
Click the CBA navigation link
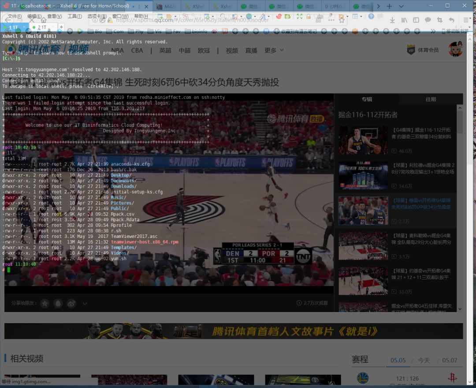(x=137, y=50)
